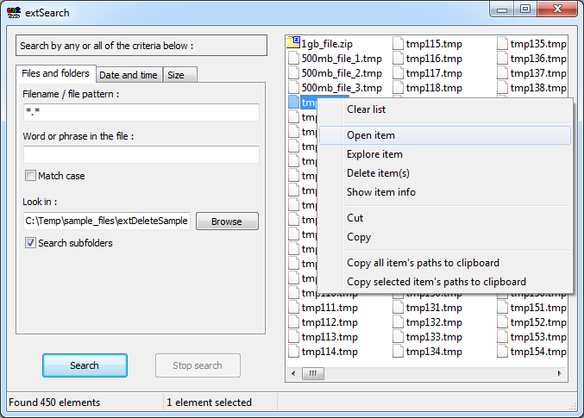This screenshot has width=584, height=418.
Task: Select the tmp154.tmp file icon
Action: (502, 352)
